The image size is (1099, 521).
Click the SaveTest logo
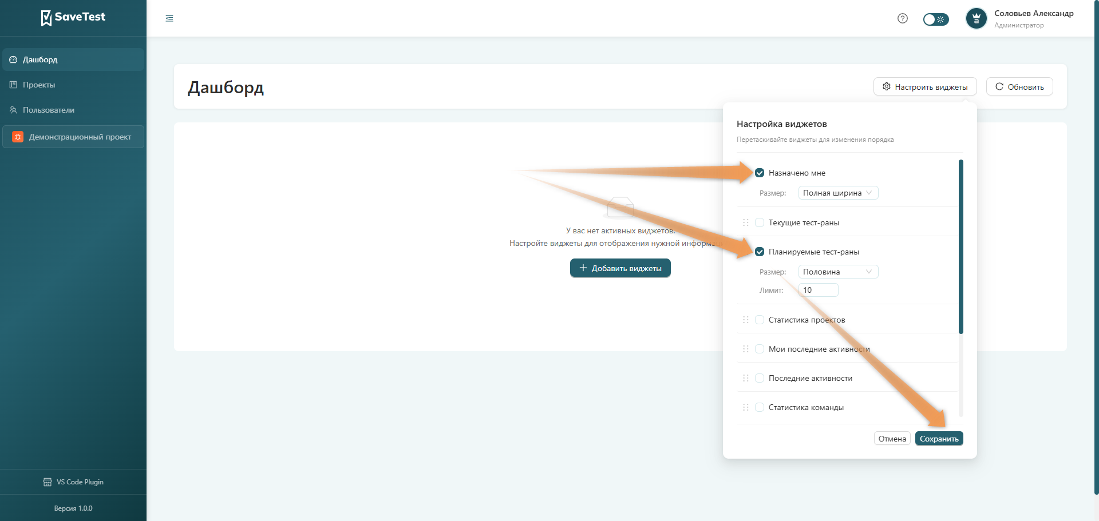[x=73, y=18]
